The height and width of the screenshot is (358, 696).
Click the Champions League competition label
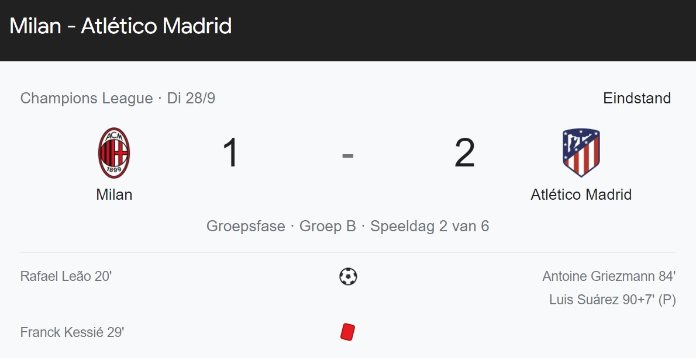click(x=87, y=98)
